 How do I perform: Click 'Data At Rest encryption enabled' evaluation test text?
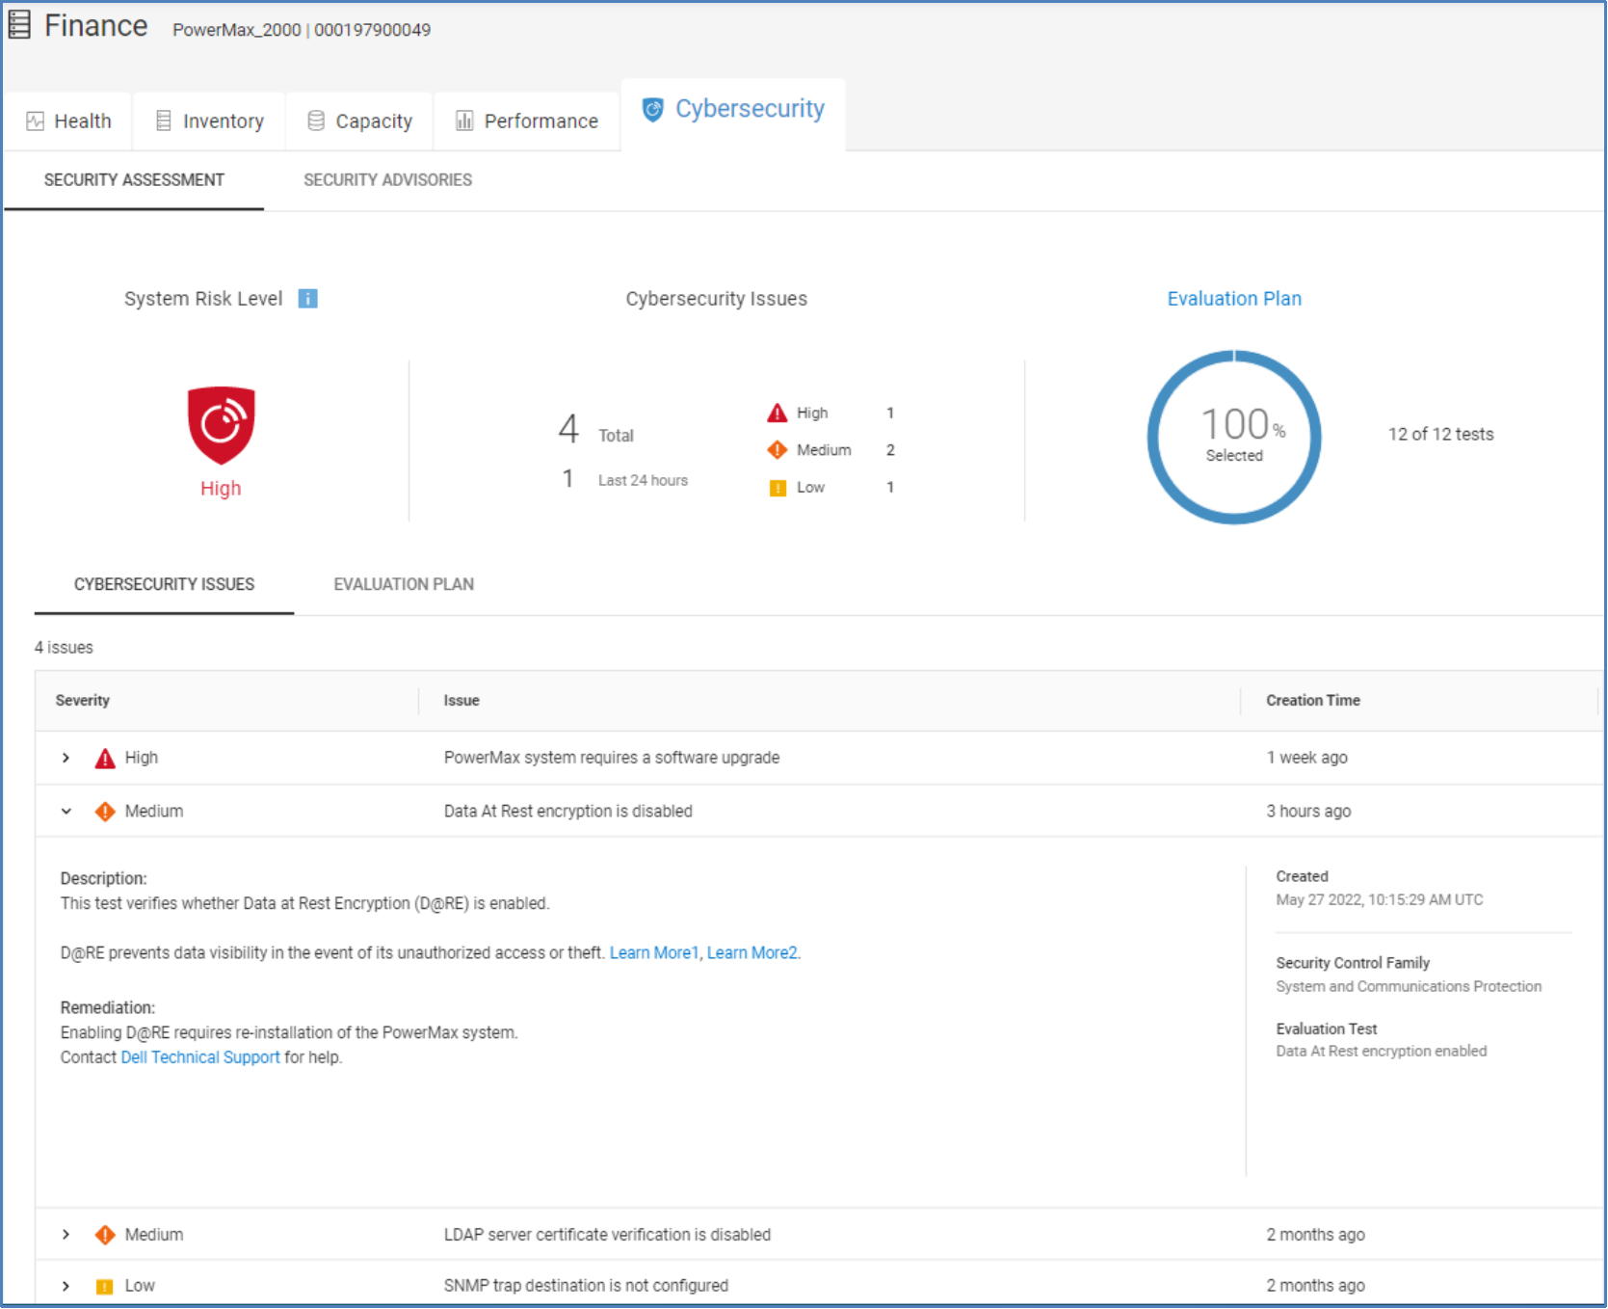(1382, 1052)
